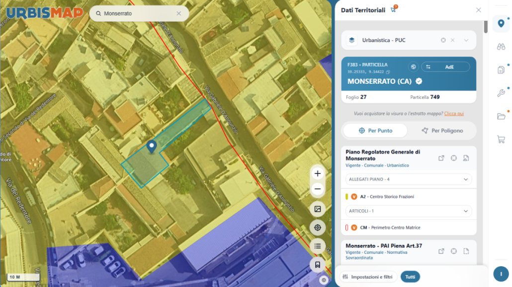Click the Monserrato - PAI Piena Art.37 title
The height and width of the screenshot is (287, 512).
click(x=384, y=246)
